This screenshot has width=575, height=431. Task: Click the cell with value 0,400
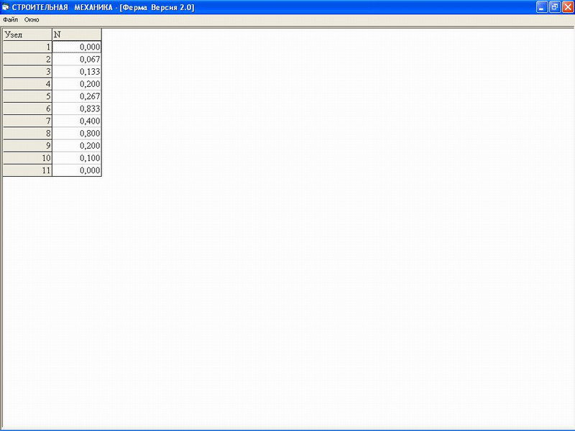77,121
